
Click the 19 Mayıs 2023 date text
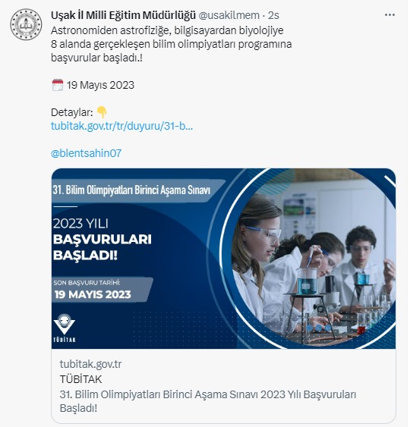pyautogui.click(x=100, y=85)
